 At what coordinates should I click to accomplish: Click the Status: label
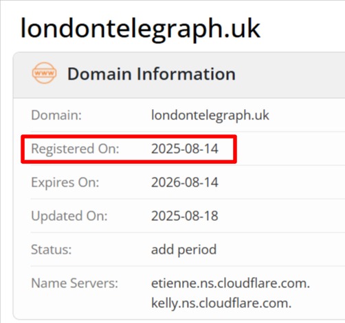pyautogui.click(x=52, y=250)
